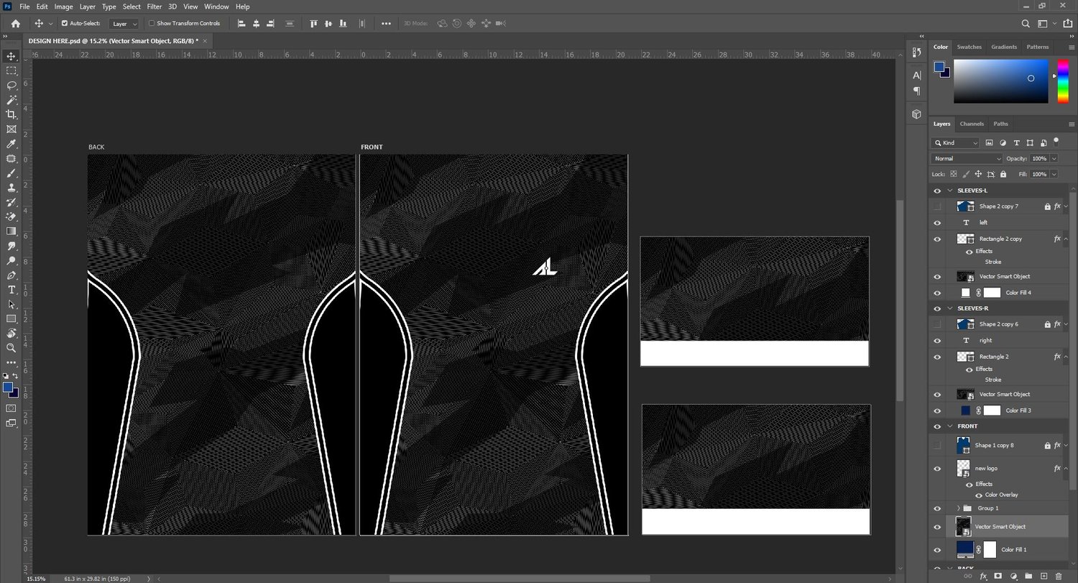This screenshot has width=1078, height=583.
Task: Select the Gradient tool
Action: [11, 231]
